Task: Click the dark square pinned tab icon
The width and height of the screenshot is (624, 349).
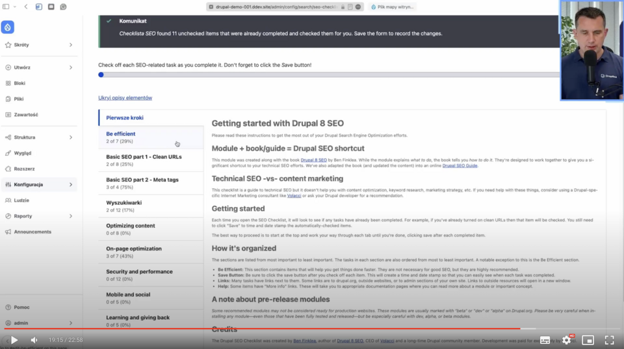Action: pyautogui.click(x=51, y=6)
